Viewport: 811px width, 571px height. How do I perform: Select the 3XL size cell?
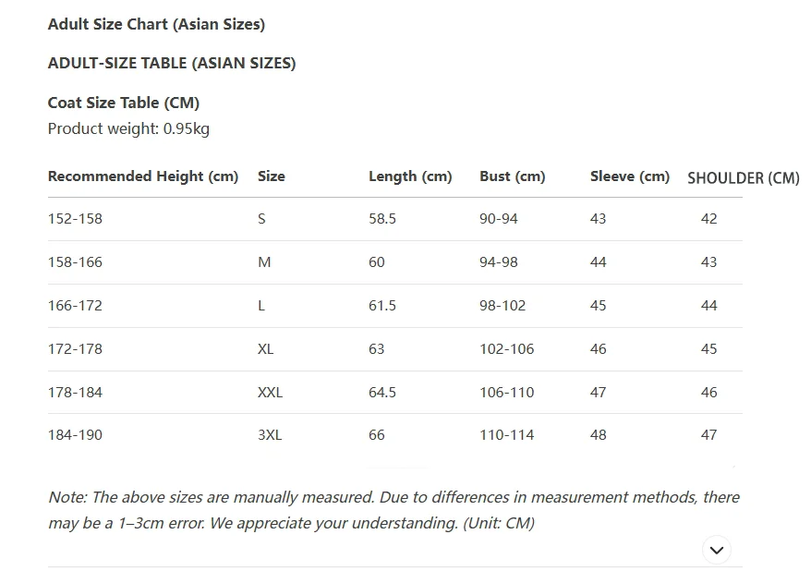point(270,435)
